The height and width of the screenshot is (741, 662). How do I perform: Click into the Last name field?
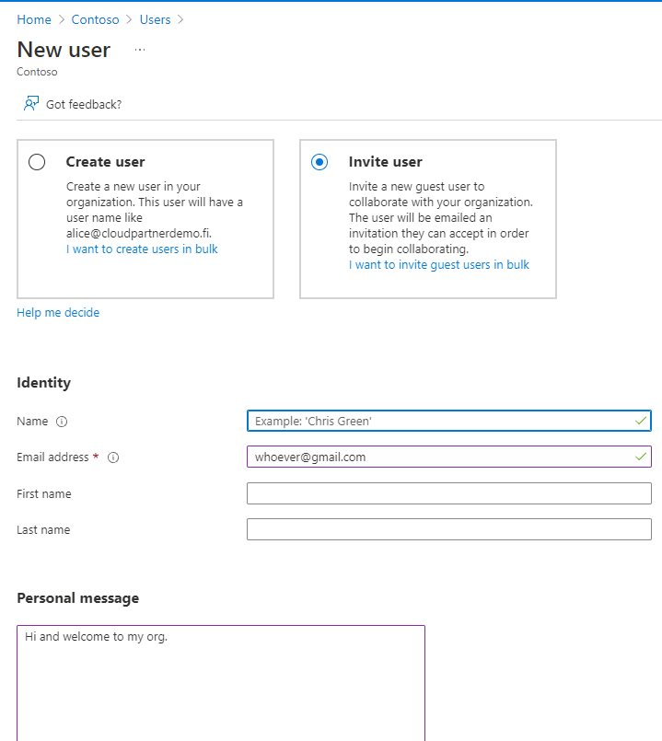click(x=448, y=529)
